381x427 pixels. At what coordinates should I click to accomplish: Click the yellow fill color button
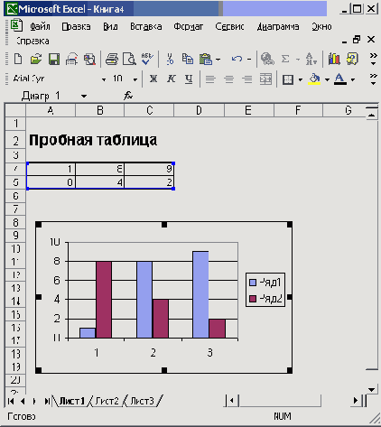click(x=314, y=79)
